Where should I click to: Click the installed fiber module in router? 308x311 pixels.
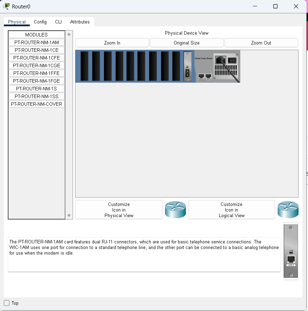[187, 66]
